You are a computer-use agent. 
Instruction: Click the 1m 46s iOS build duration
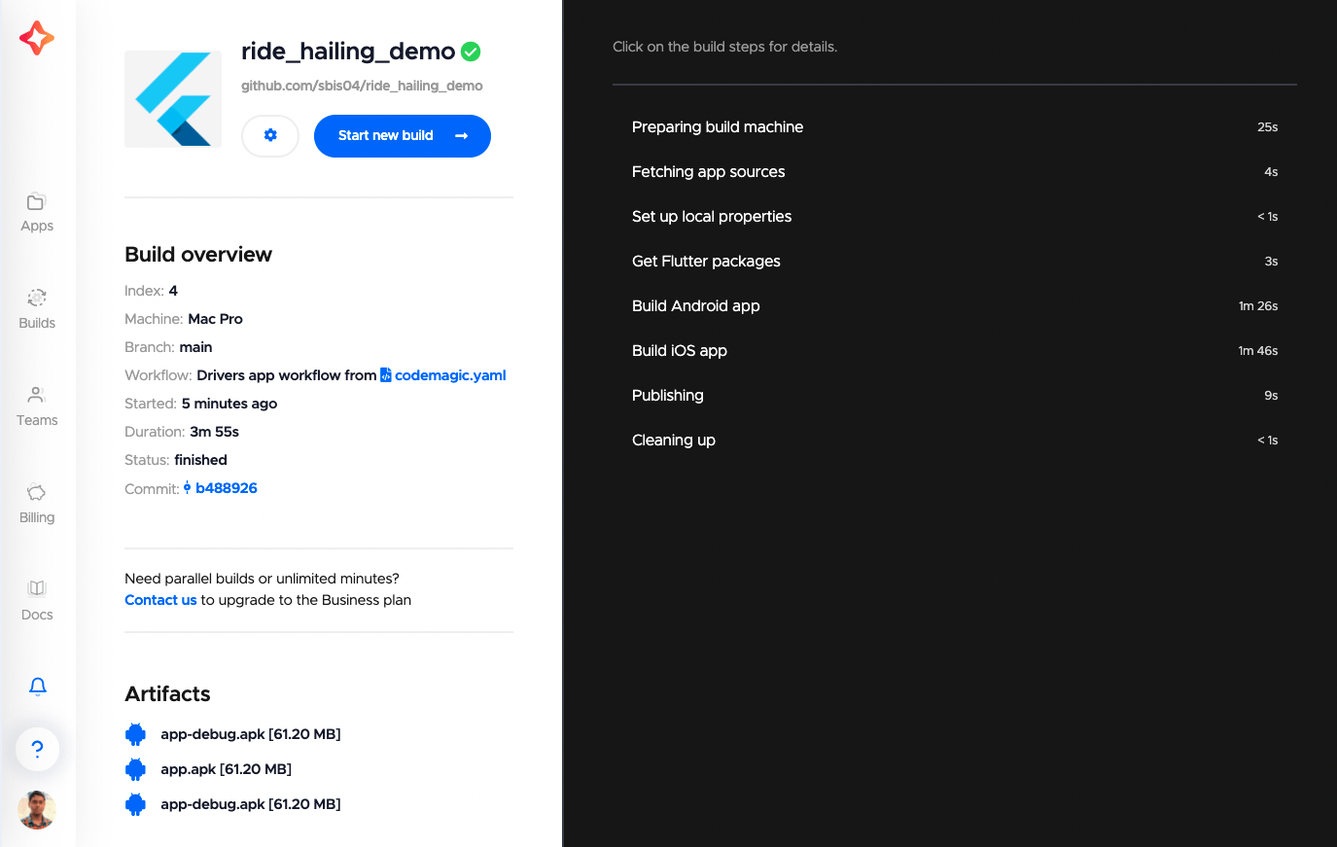[1258, 351]
